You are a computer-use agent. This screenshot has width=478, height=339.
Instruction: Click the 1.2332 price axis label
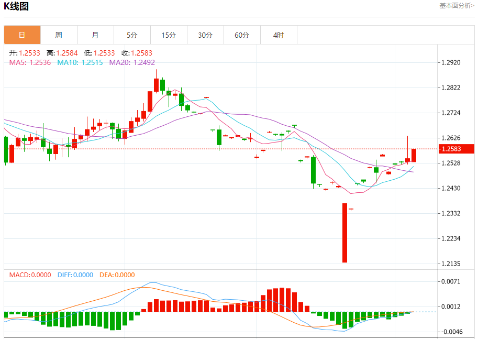(x=451, y=214)
